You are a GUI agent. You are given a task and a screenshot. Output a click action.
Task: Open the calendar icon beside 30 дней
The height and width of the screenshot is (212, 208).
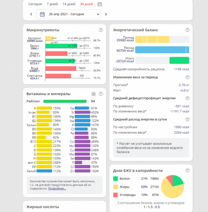coord(100,4)
